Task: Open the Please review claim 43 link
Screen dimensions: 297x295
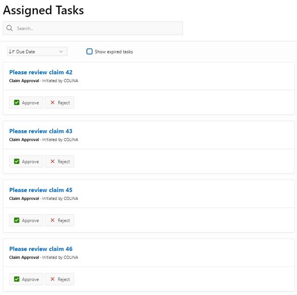Action: coord(41,131)
